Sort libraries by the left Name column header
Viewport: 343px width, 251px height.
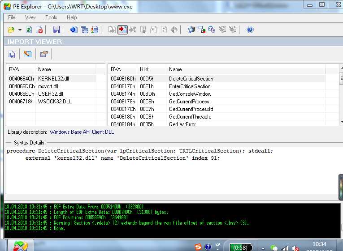(x=65, y=69)
